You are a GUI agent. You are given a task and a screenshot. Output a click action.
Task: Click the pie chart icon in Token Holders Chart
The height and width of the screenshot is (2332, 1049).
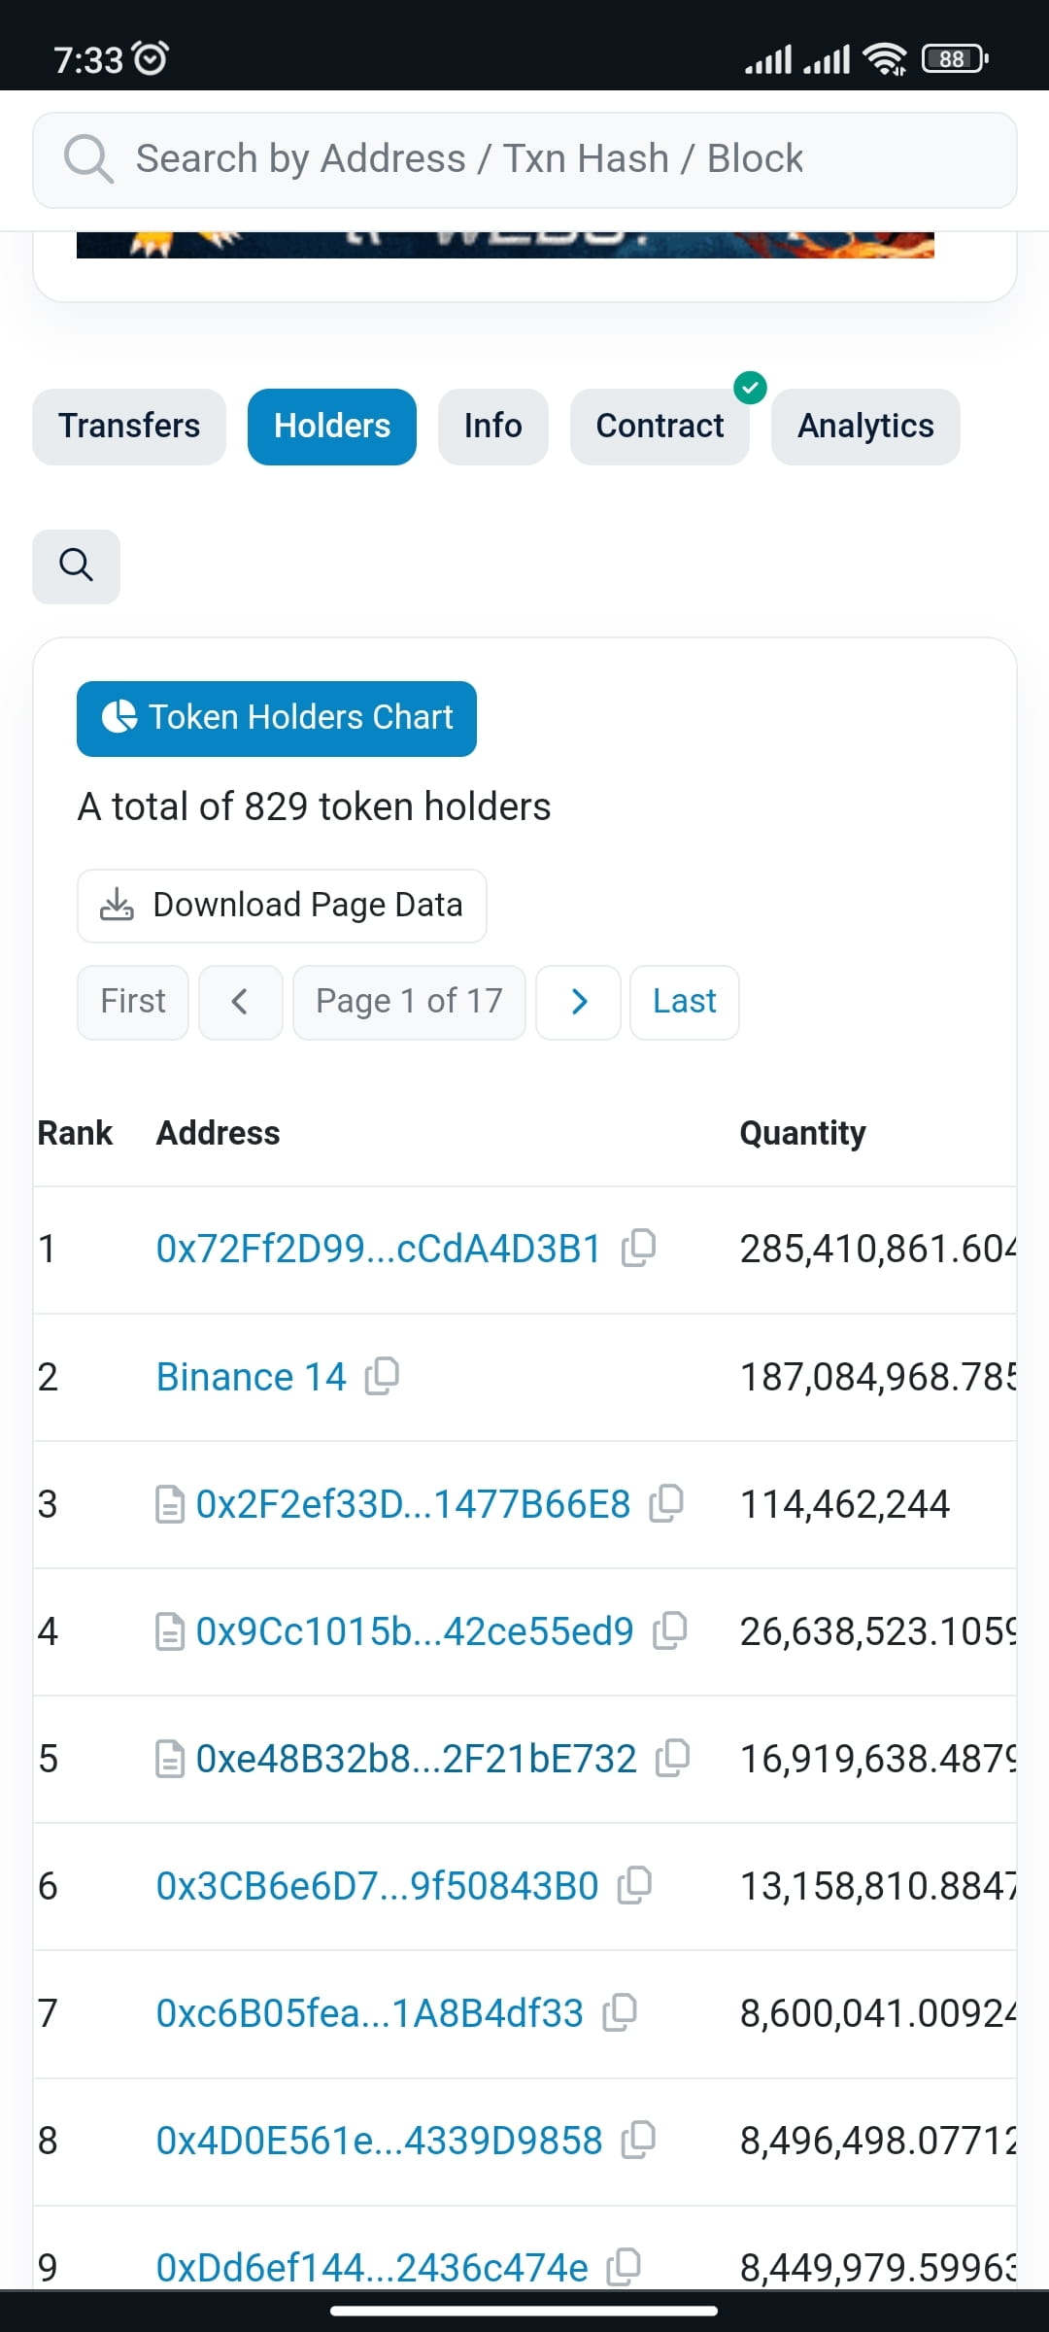(119, 717)
